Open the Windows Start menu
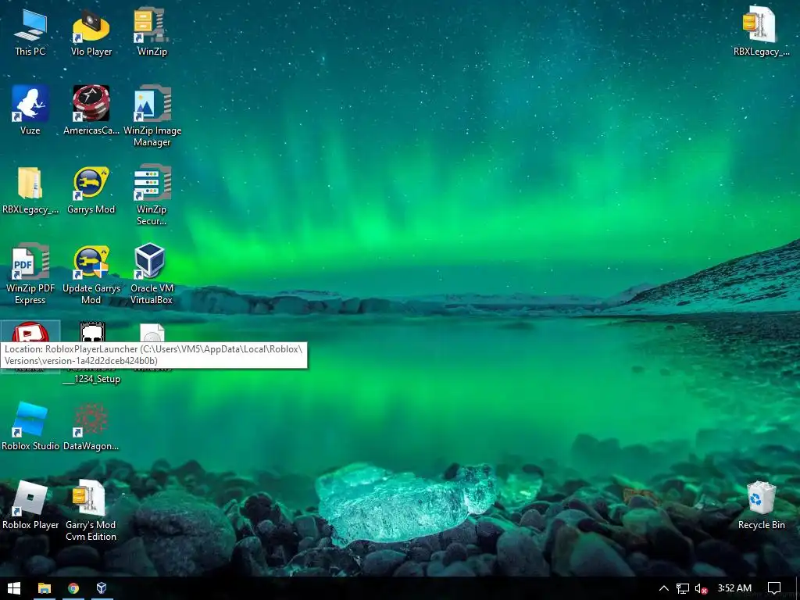 (14, 588)
